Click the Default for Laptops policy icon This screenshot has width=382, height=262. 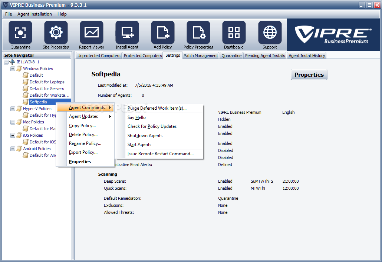(x=26, y=82)
